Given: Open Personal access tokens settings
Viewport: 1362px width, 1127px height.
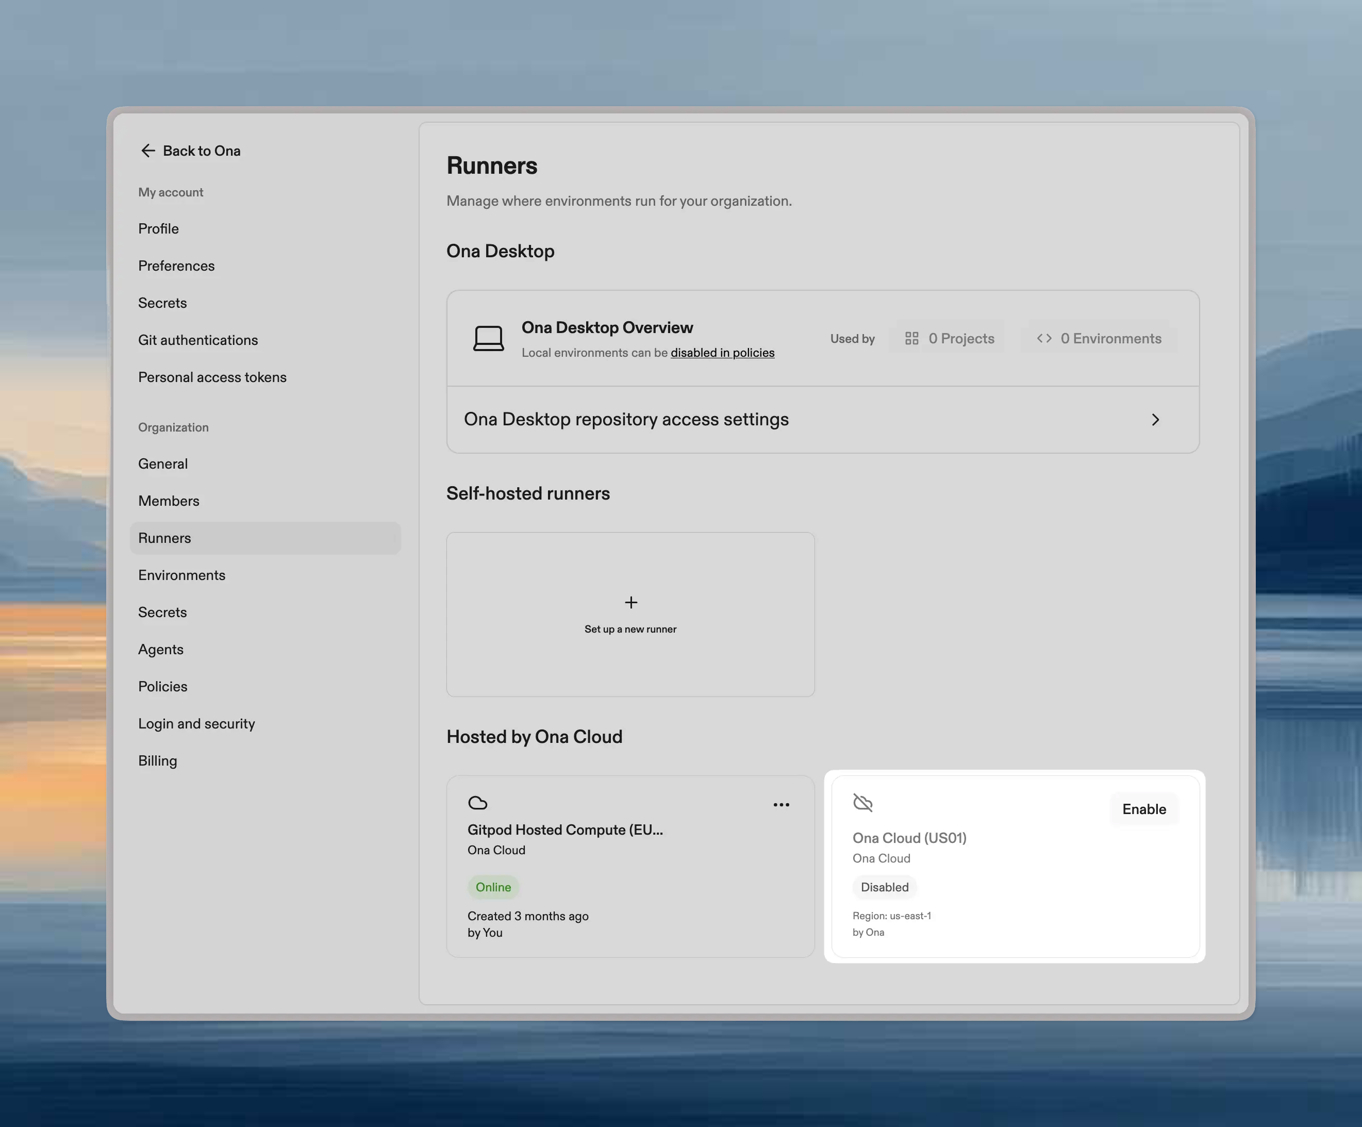Looking at the screenshot, I should (212, 377).
